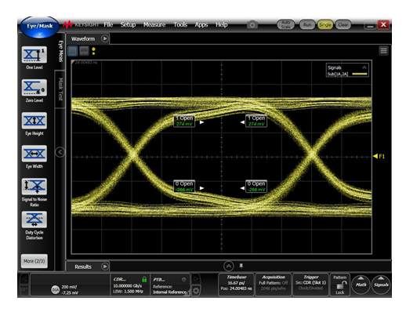Screen dimensions: 417x323
Task: Open the Trigger settings
Action: tap(310, 285)
